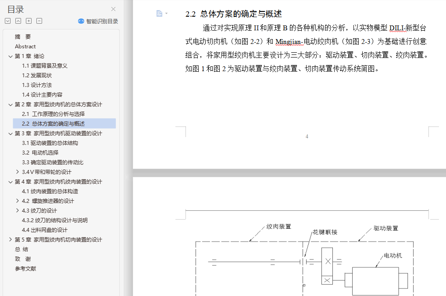Open 1.2 发展现状 entry
Image resolution: width=446 pixels, height=296 pixels.
(x=37, y=76)
